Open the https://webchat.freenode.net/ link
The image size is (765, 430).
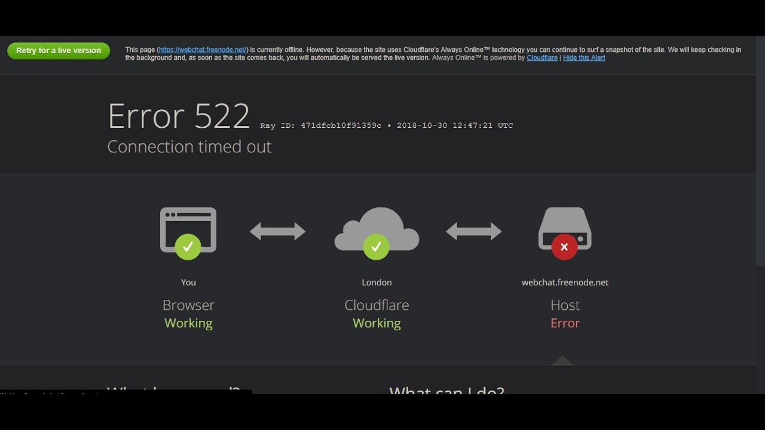pos(203,50)
